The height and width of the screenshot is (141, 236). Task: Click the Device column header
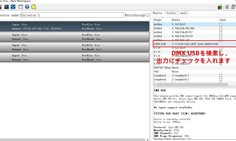coord(195,20)
